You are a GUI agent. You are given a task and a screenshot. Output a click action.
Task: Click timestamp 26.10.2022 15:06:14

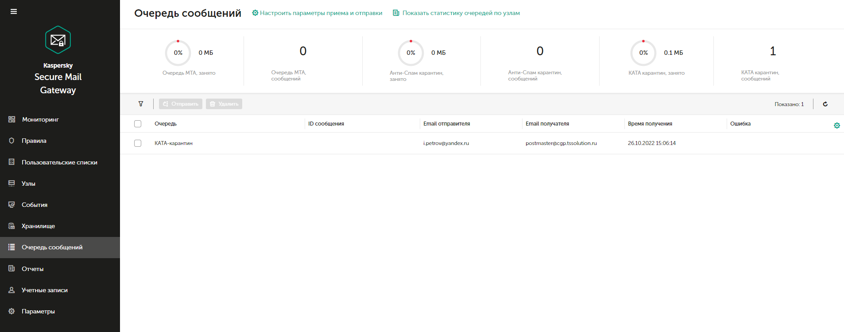(x=652, y=143)
